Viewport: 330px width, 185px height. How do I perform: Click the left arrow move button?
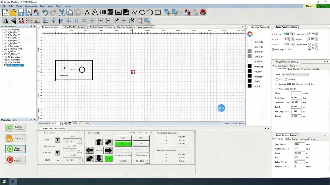click(89, 150)
